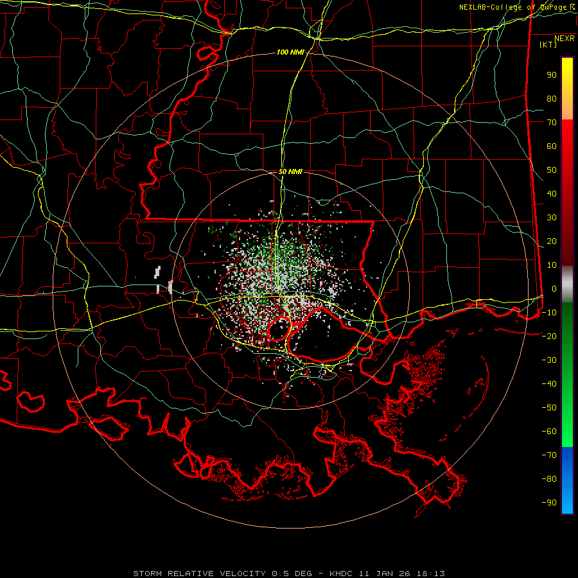
Task: Click the "NEXR" label above the color scale
Action: point(565,39)
